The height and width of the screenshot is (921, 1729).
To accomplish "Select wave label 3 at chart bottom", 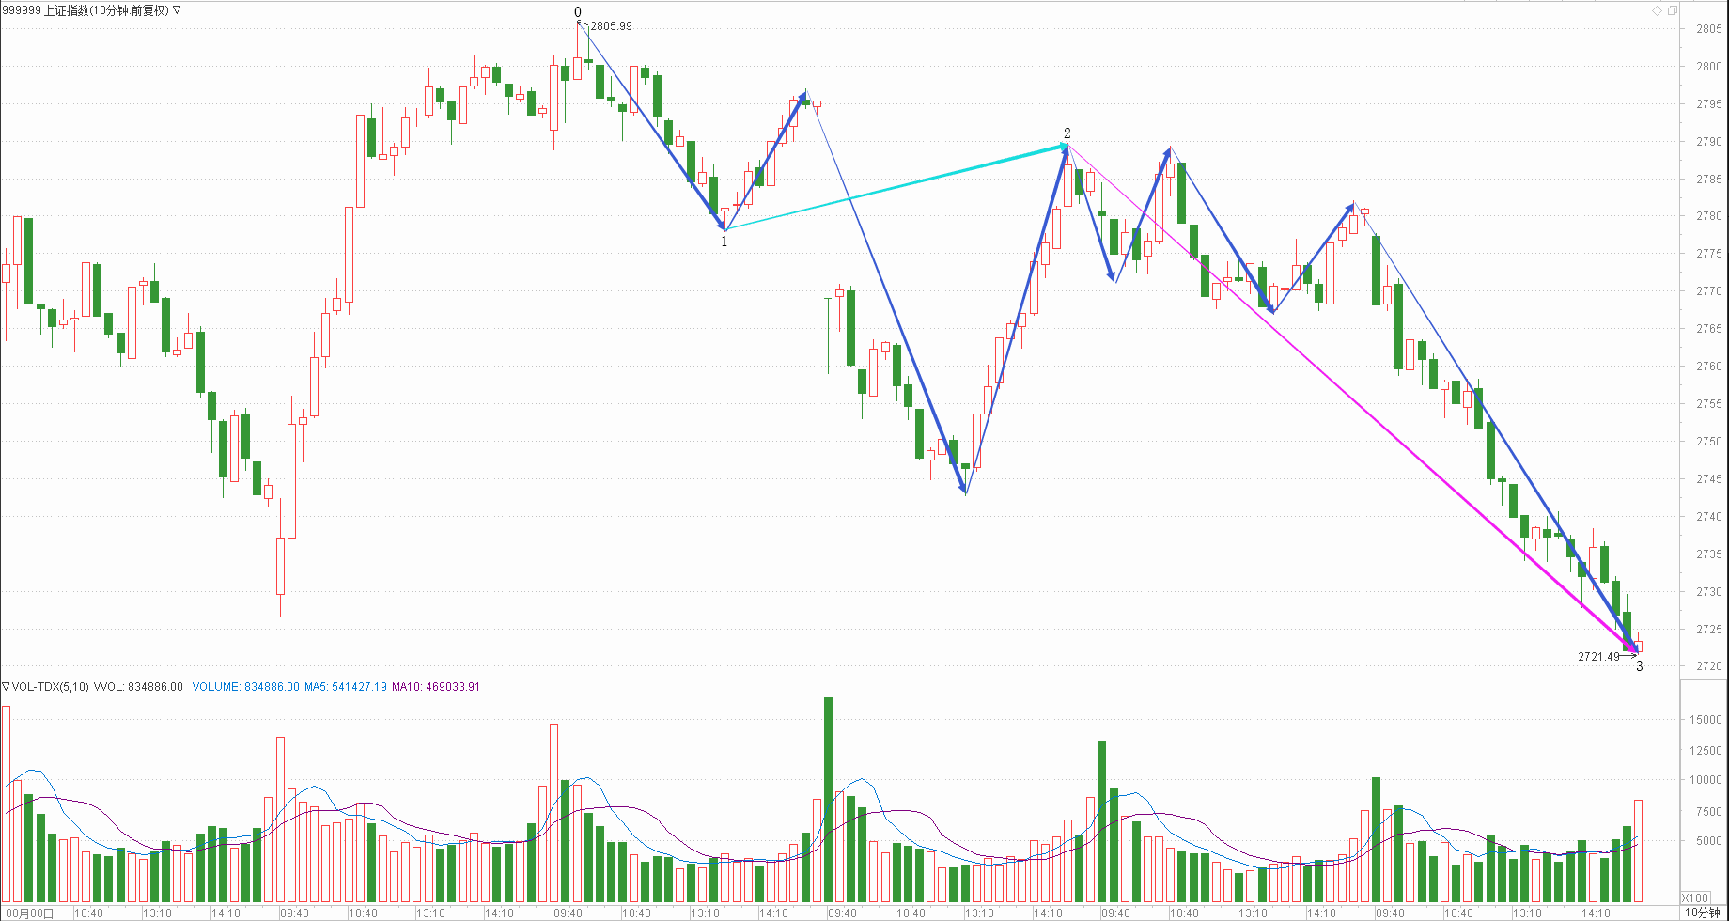I will 1640,666.
